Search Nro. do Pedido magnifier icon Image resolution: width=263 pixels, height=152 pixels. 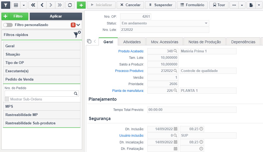tap(76, 94)
